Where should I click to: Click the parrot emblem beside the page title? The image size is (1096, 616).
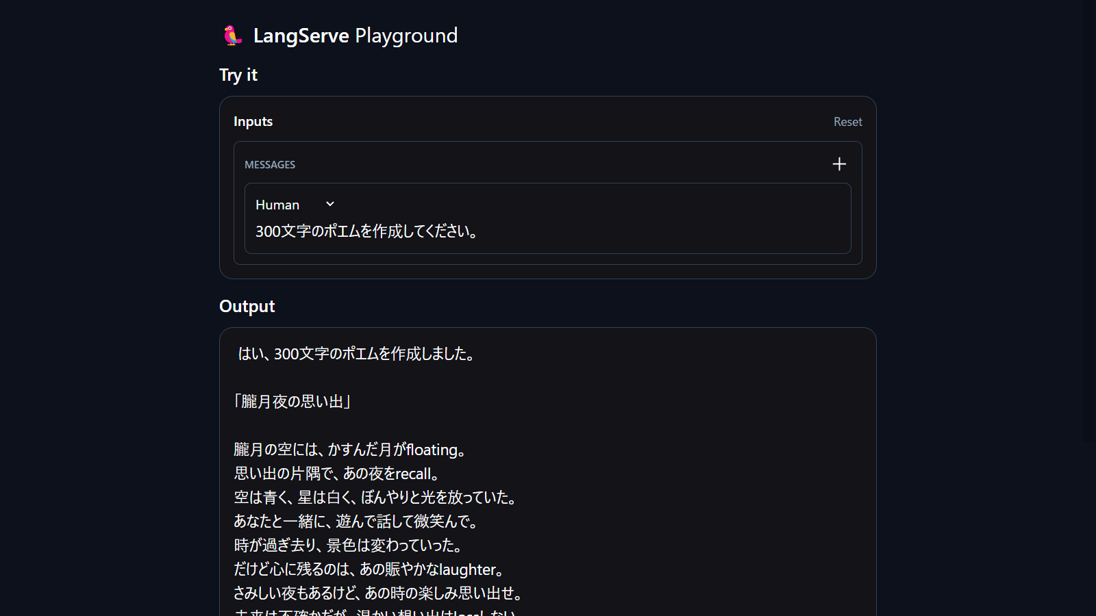click(232, 36)
